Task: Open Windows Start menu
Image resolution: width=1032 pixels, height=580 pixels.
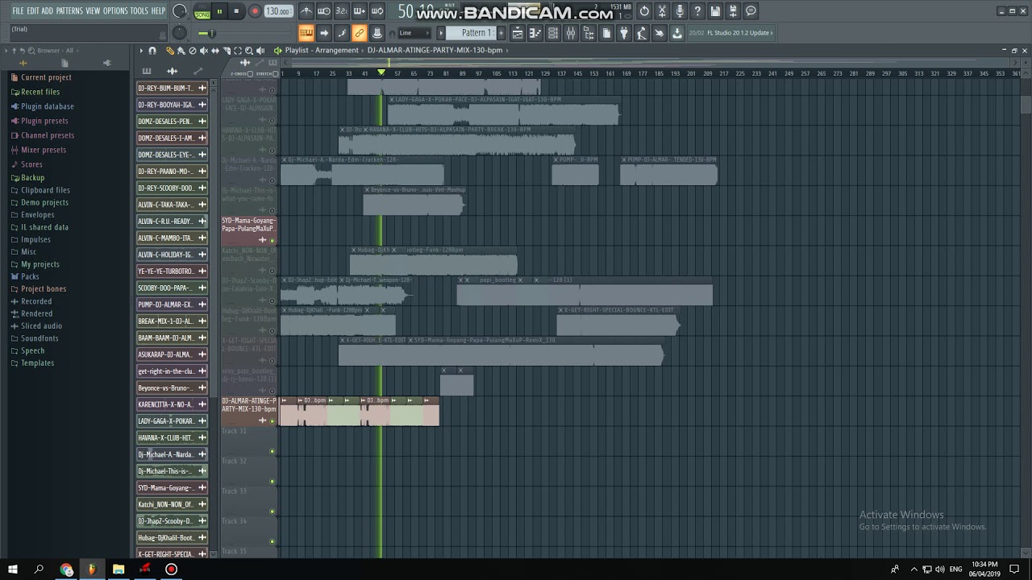Action: (x=14, y=570)
